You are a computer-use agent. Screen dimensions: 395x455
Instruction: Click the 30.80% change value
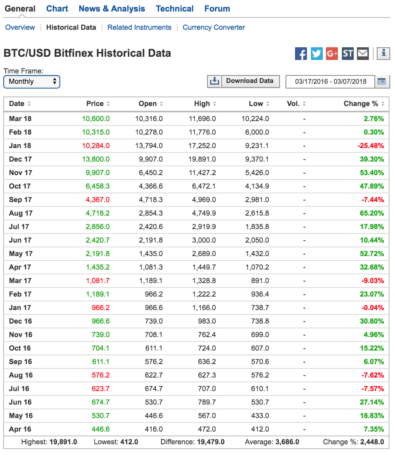click(372, 321)
